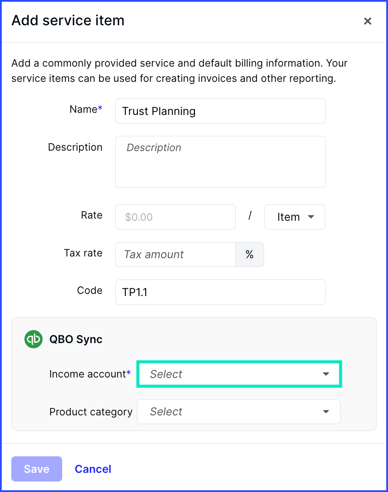388x492 pixels.
Task: Click the QuickBooks logo icon
Action: [33, 339]
